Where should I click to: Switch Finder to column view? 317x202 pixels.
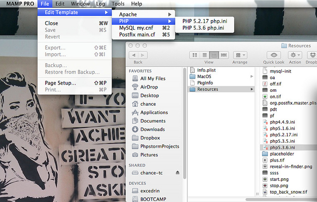click(214, 55)
